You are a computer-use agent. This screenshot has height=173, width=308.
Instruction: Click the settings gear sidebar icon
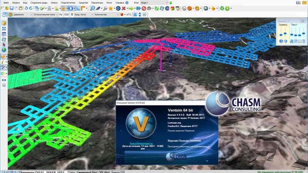click(x=4, y=39)
